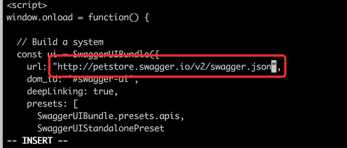
Task: Click the SwaggerUIStandalonePreset entry
Action: click(x=101, y=128)
